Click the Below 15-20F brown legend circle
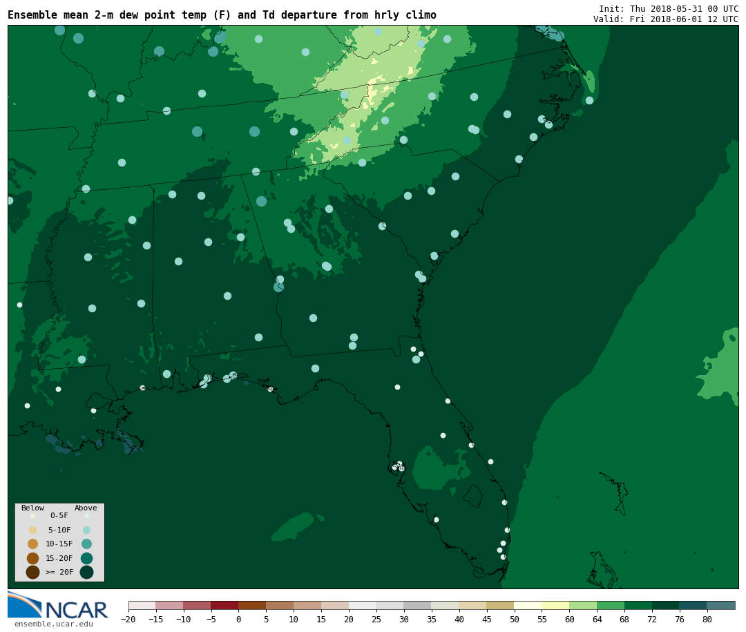This screenshot has width=746, height=632. tap(33, 558)
